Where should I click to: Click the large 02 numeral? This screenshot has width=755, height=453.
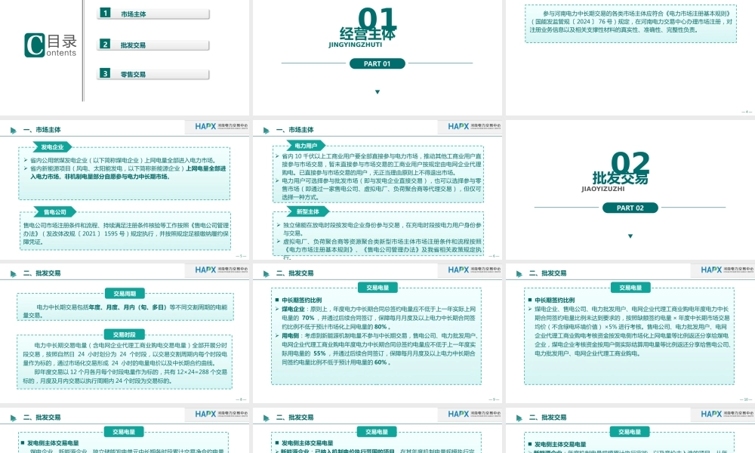point(630,163)
